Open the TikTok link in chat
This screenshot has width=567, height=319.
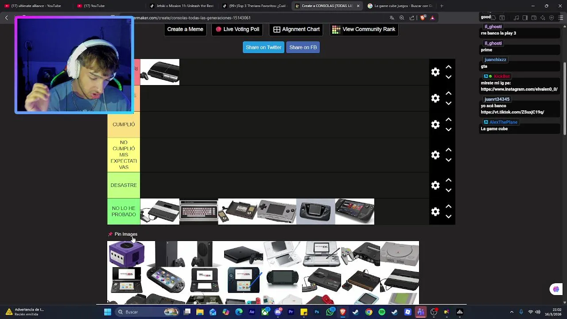pos(513,112)
